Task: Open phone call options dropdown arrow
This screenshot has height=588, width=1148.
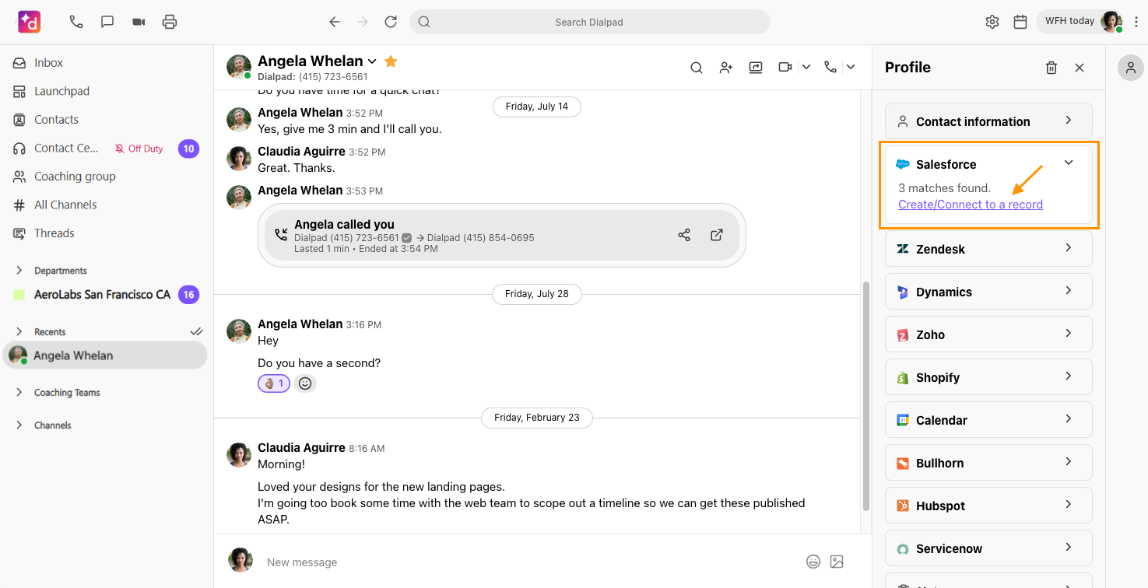Action: (851, 68)
